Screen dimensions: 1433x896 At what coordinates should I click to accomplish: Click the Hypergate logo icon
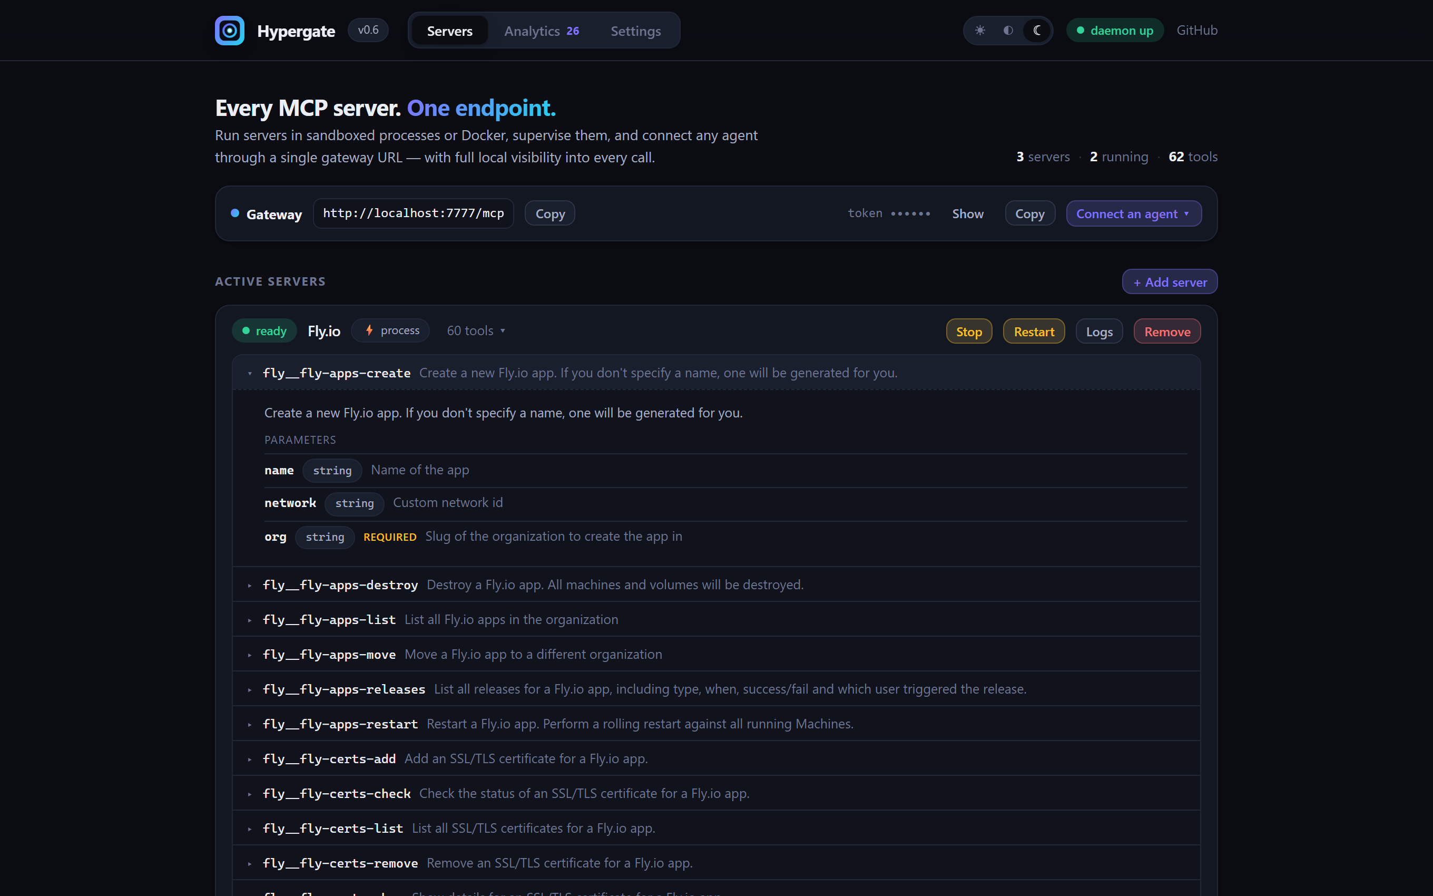click(229, 30)
